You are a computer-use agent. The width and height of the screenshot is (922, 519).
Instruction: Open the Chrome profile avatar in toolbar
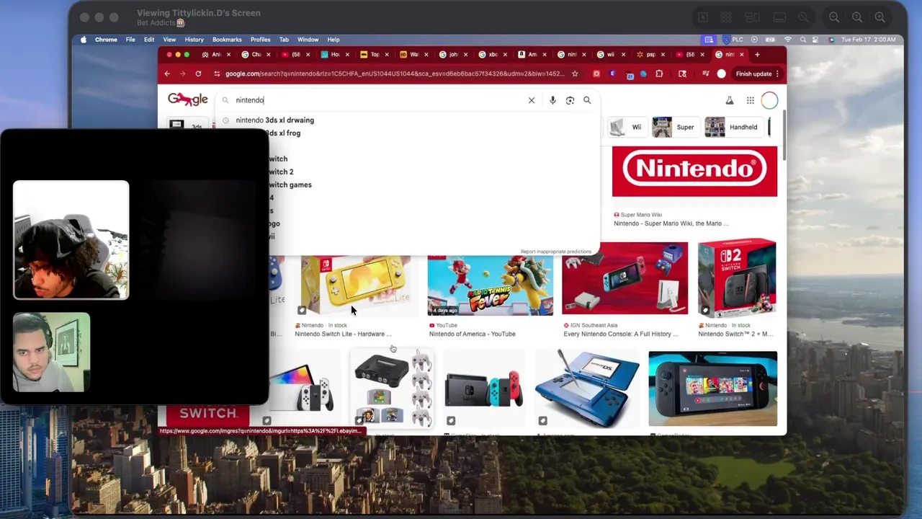pos(721,74)
